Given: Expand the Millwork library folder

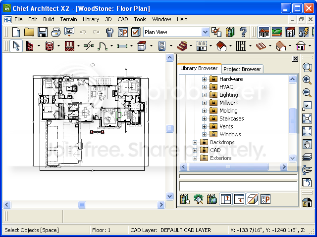Looking at the screenshot, I should click(x=204, y=103).
